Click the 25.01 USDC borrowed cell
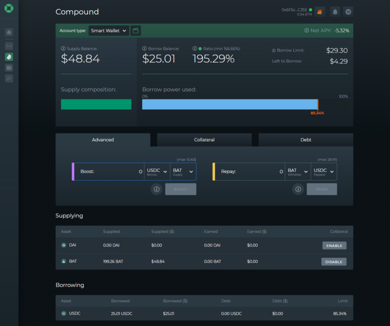This screenshot has width=390, height=326. click(121, 313)
